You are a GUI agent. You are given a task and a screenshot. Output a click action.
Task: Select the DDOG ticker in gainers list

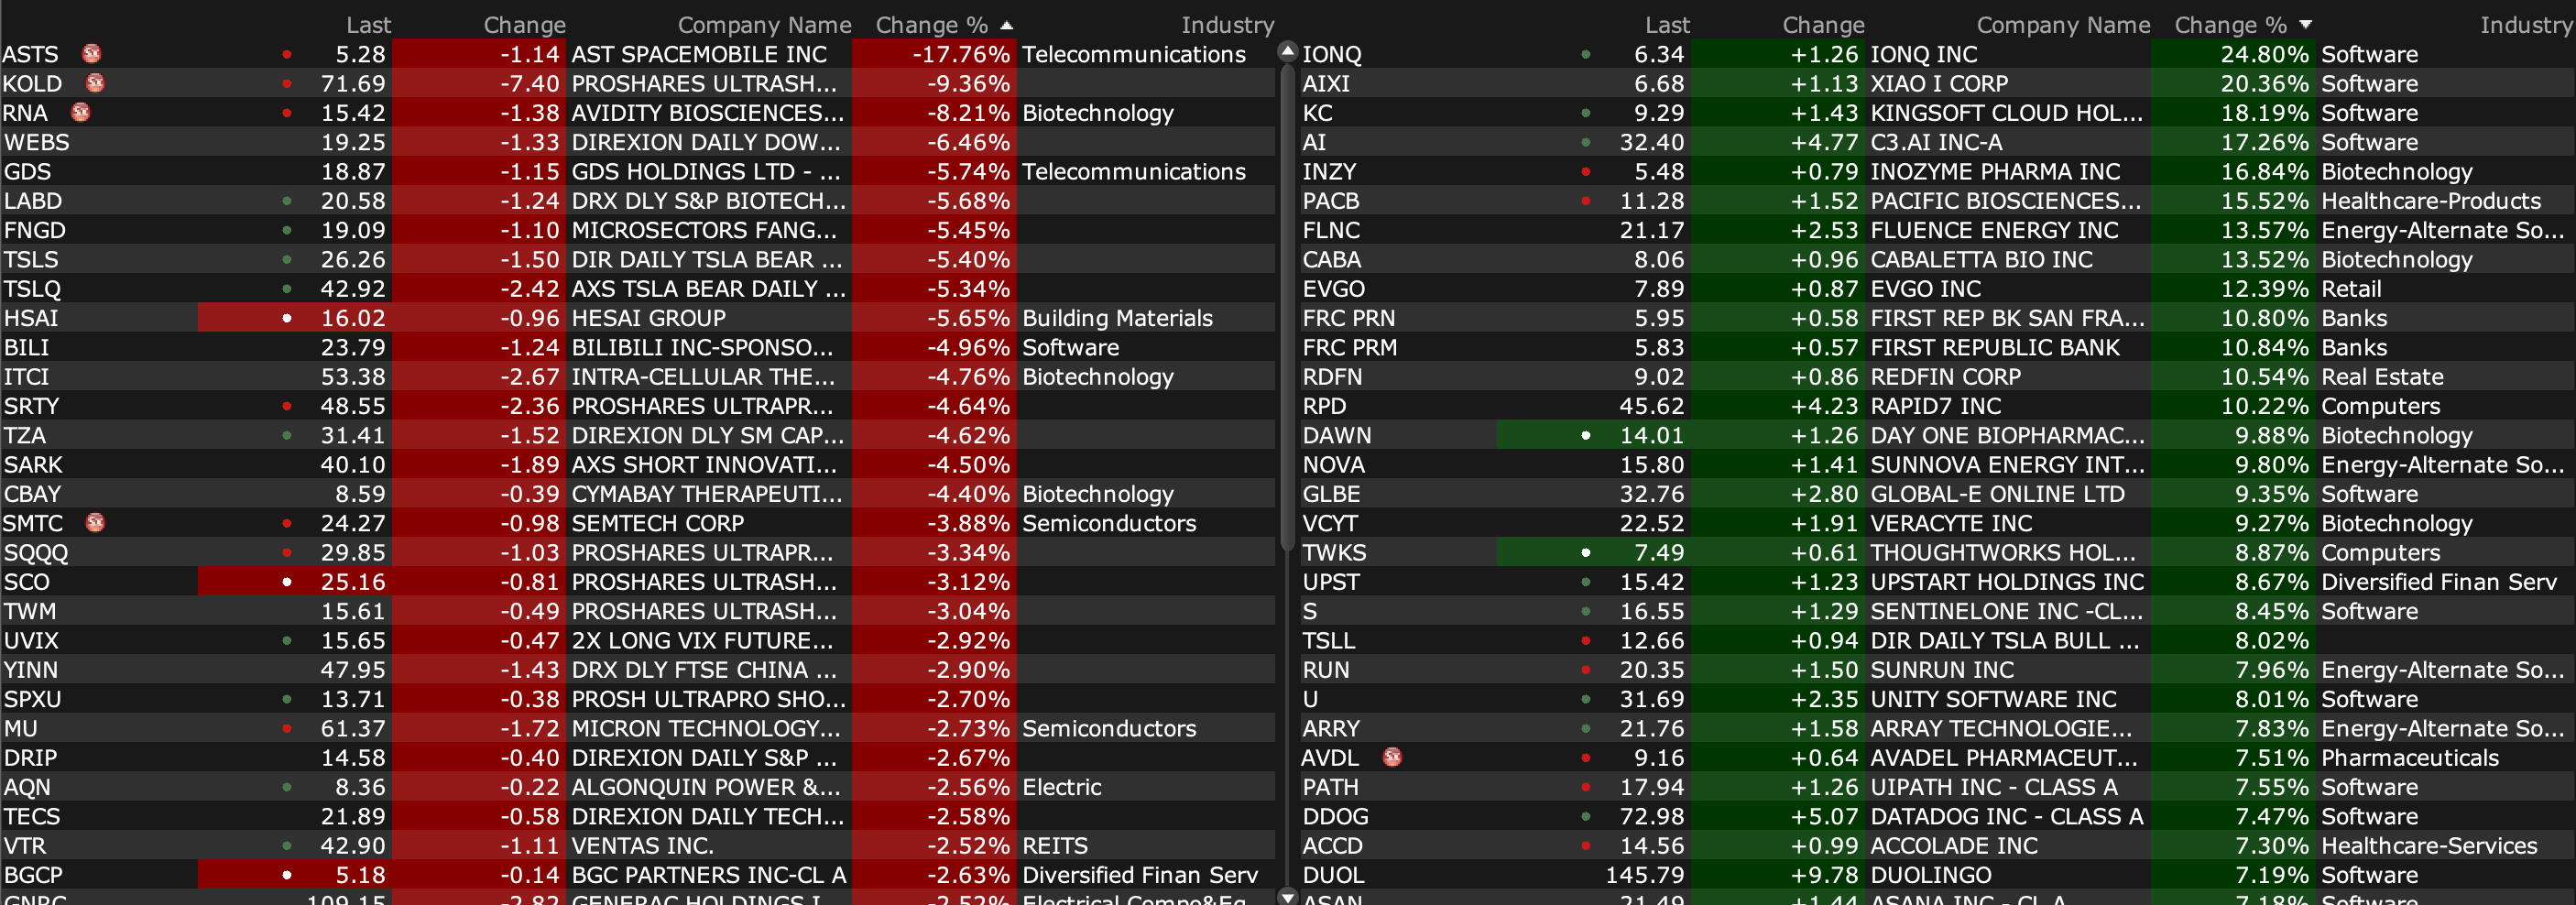pos(1335,816)
